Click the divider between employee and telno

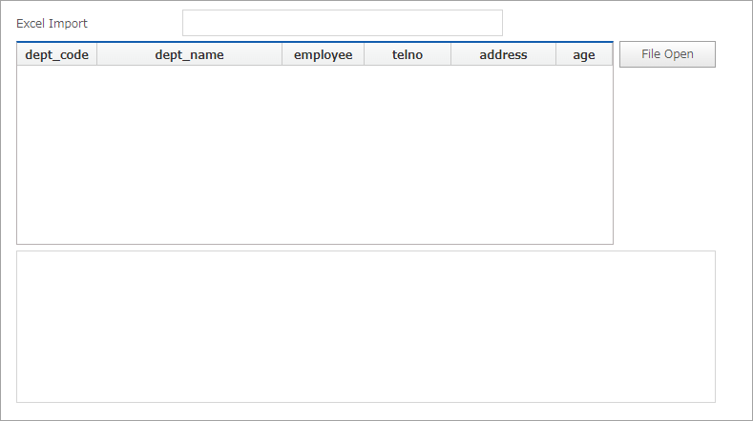(x=364, y=55)
